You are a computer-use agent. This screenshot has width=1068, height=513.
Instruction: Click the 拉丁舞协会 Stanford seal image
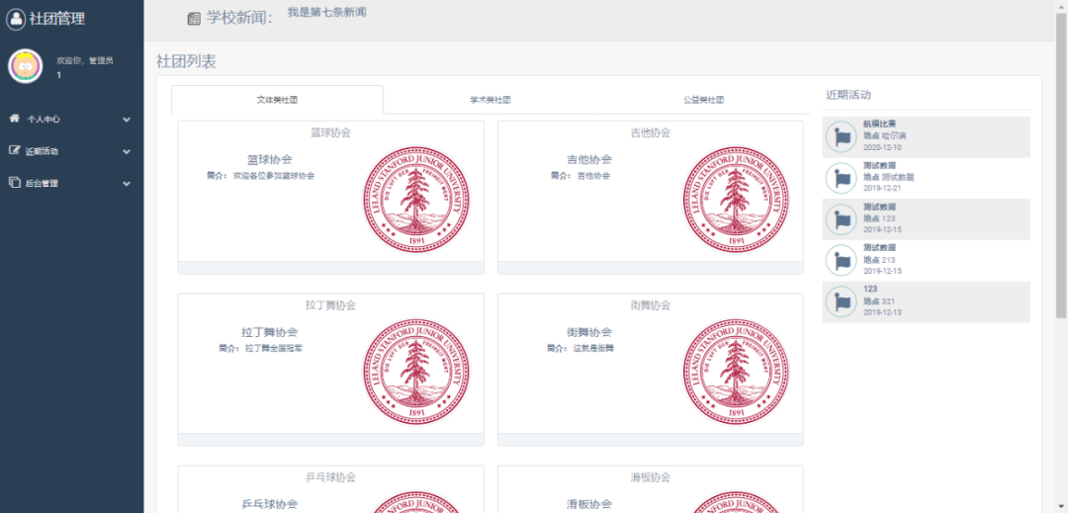(416, 373)
